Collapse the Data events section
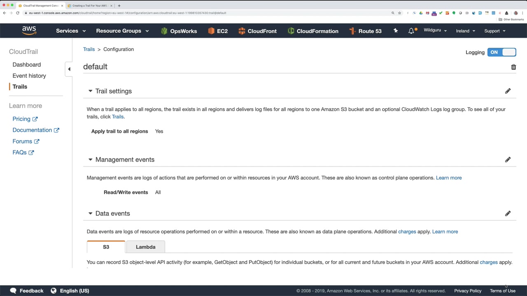The height and width of the screenshot is (296, 527). (90, 213)
